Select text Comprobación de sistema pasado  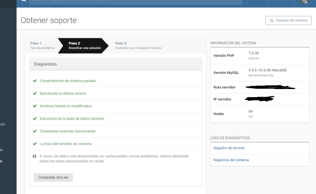(x=68, y=81)
